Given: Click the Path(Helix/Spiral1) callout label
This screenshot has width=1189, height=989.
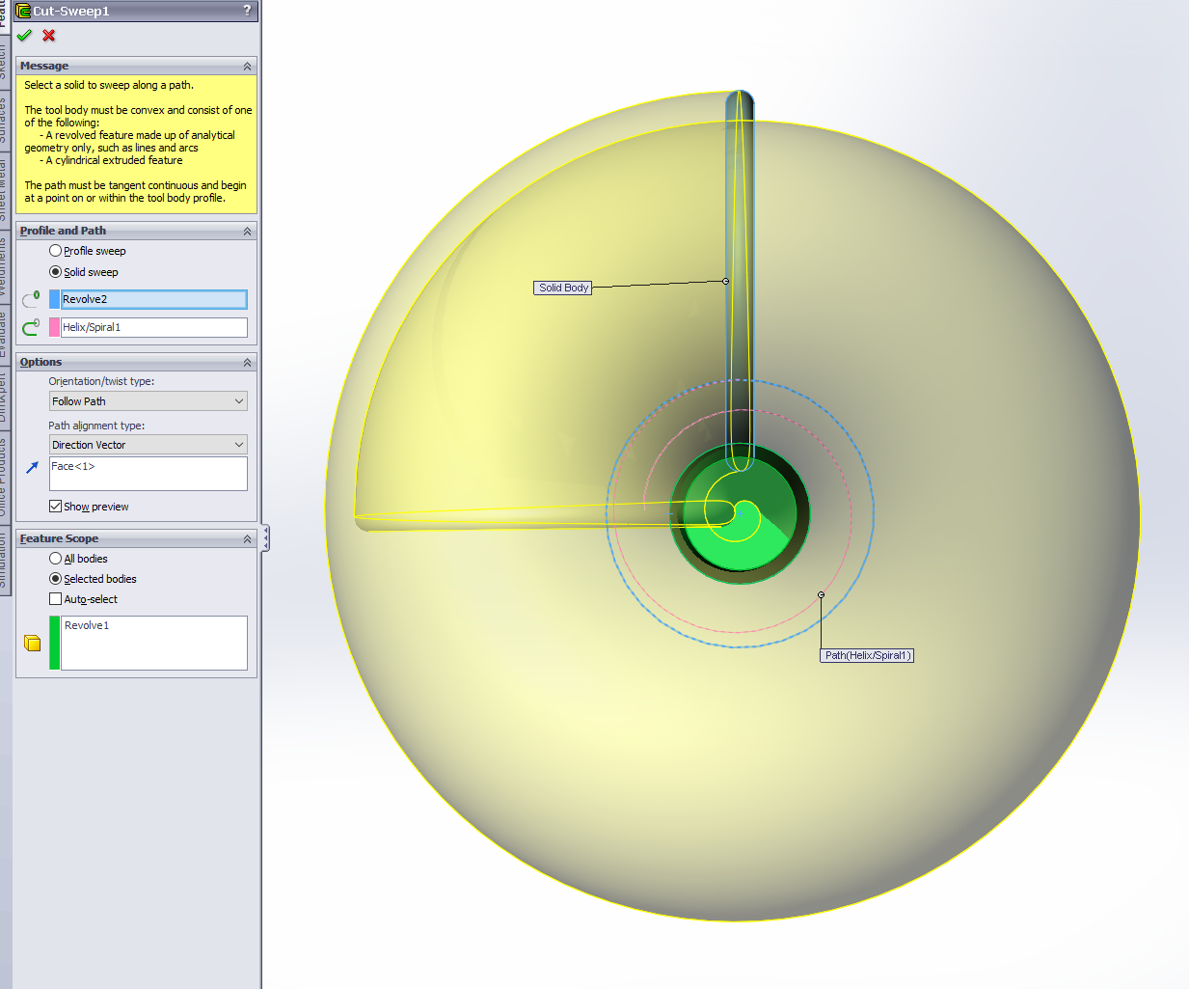Looking at the screenshot, I should 867,655.
